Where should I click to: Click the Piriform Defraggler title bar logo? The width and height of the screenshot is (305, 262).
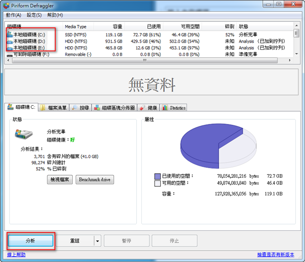pos(6,6)
